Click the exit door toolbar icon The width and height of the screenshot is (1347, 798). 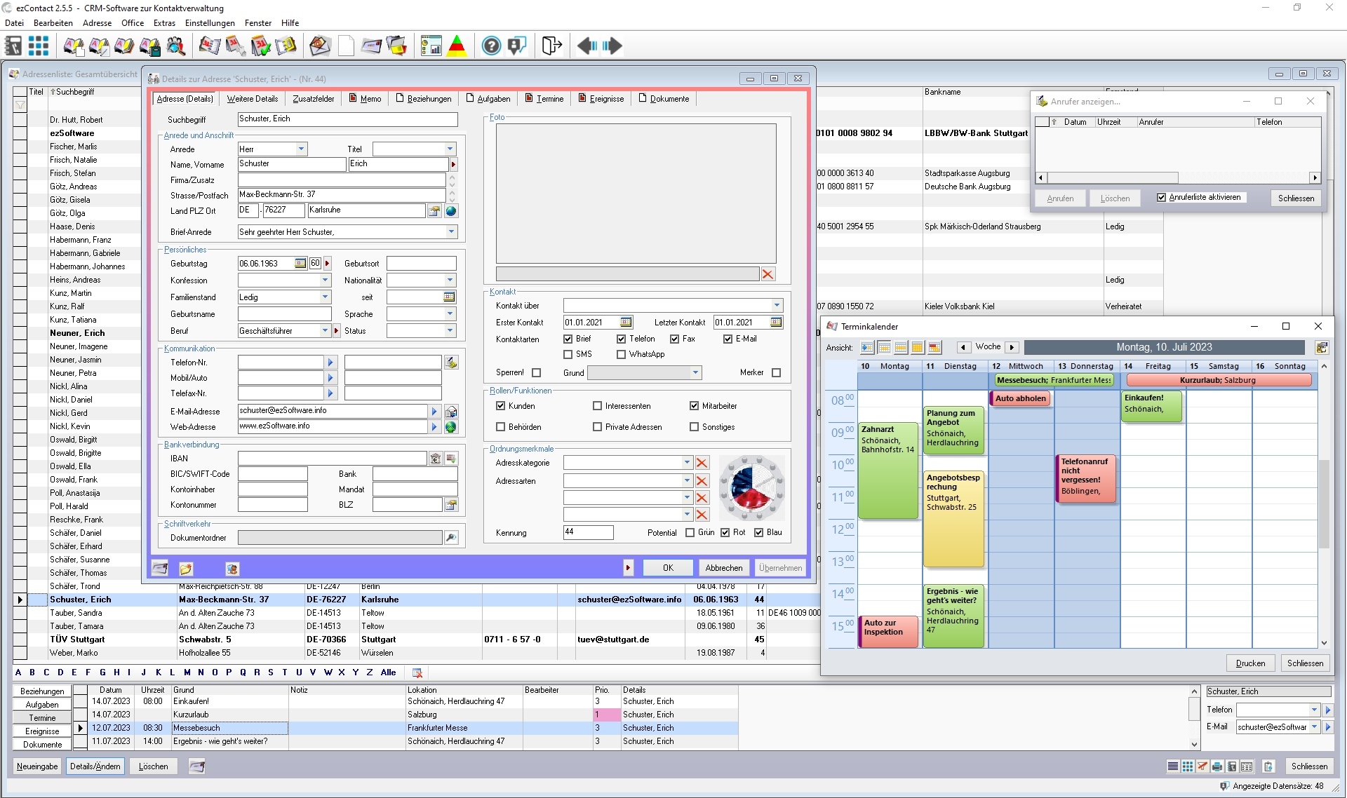tap(551, 46)
